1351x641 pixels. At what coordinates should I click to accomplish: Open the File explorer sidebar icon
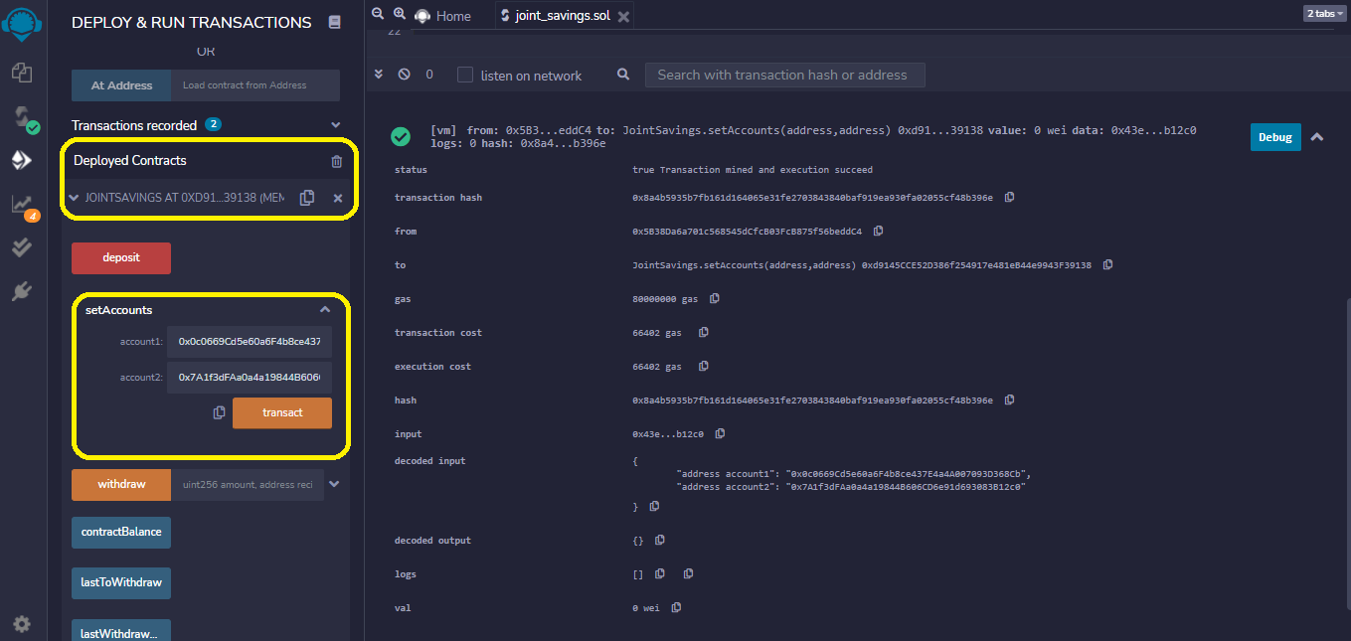[x=22, y=73]
